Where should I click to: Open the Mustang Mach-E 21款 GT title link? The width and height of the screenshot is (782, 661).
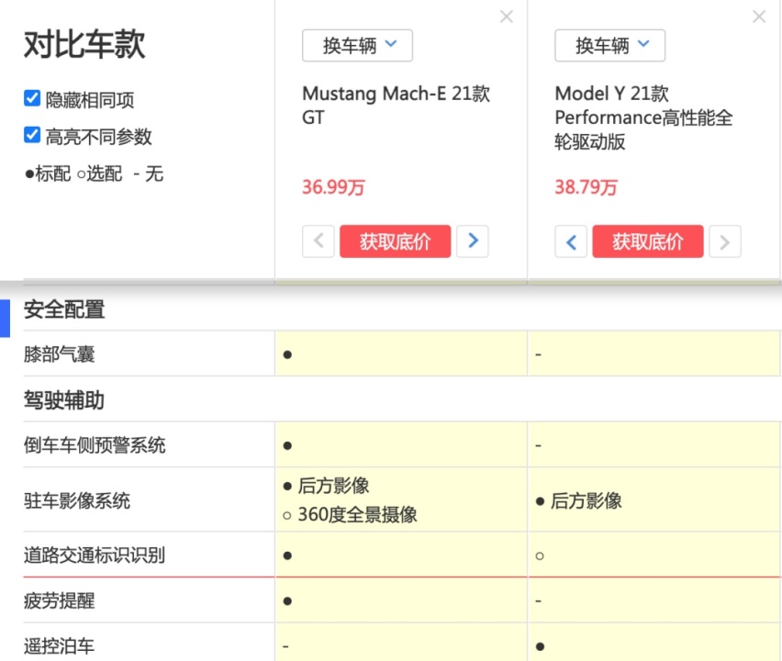pyautogui.click(x=396, y=106)
